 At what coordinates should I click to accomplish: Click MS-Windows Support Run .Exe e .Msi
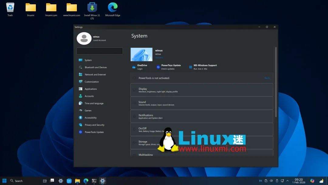203,67
